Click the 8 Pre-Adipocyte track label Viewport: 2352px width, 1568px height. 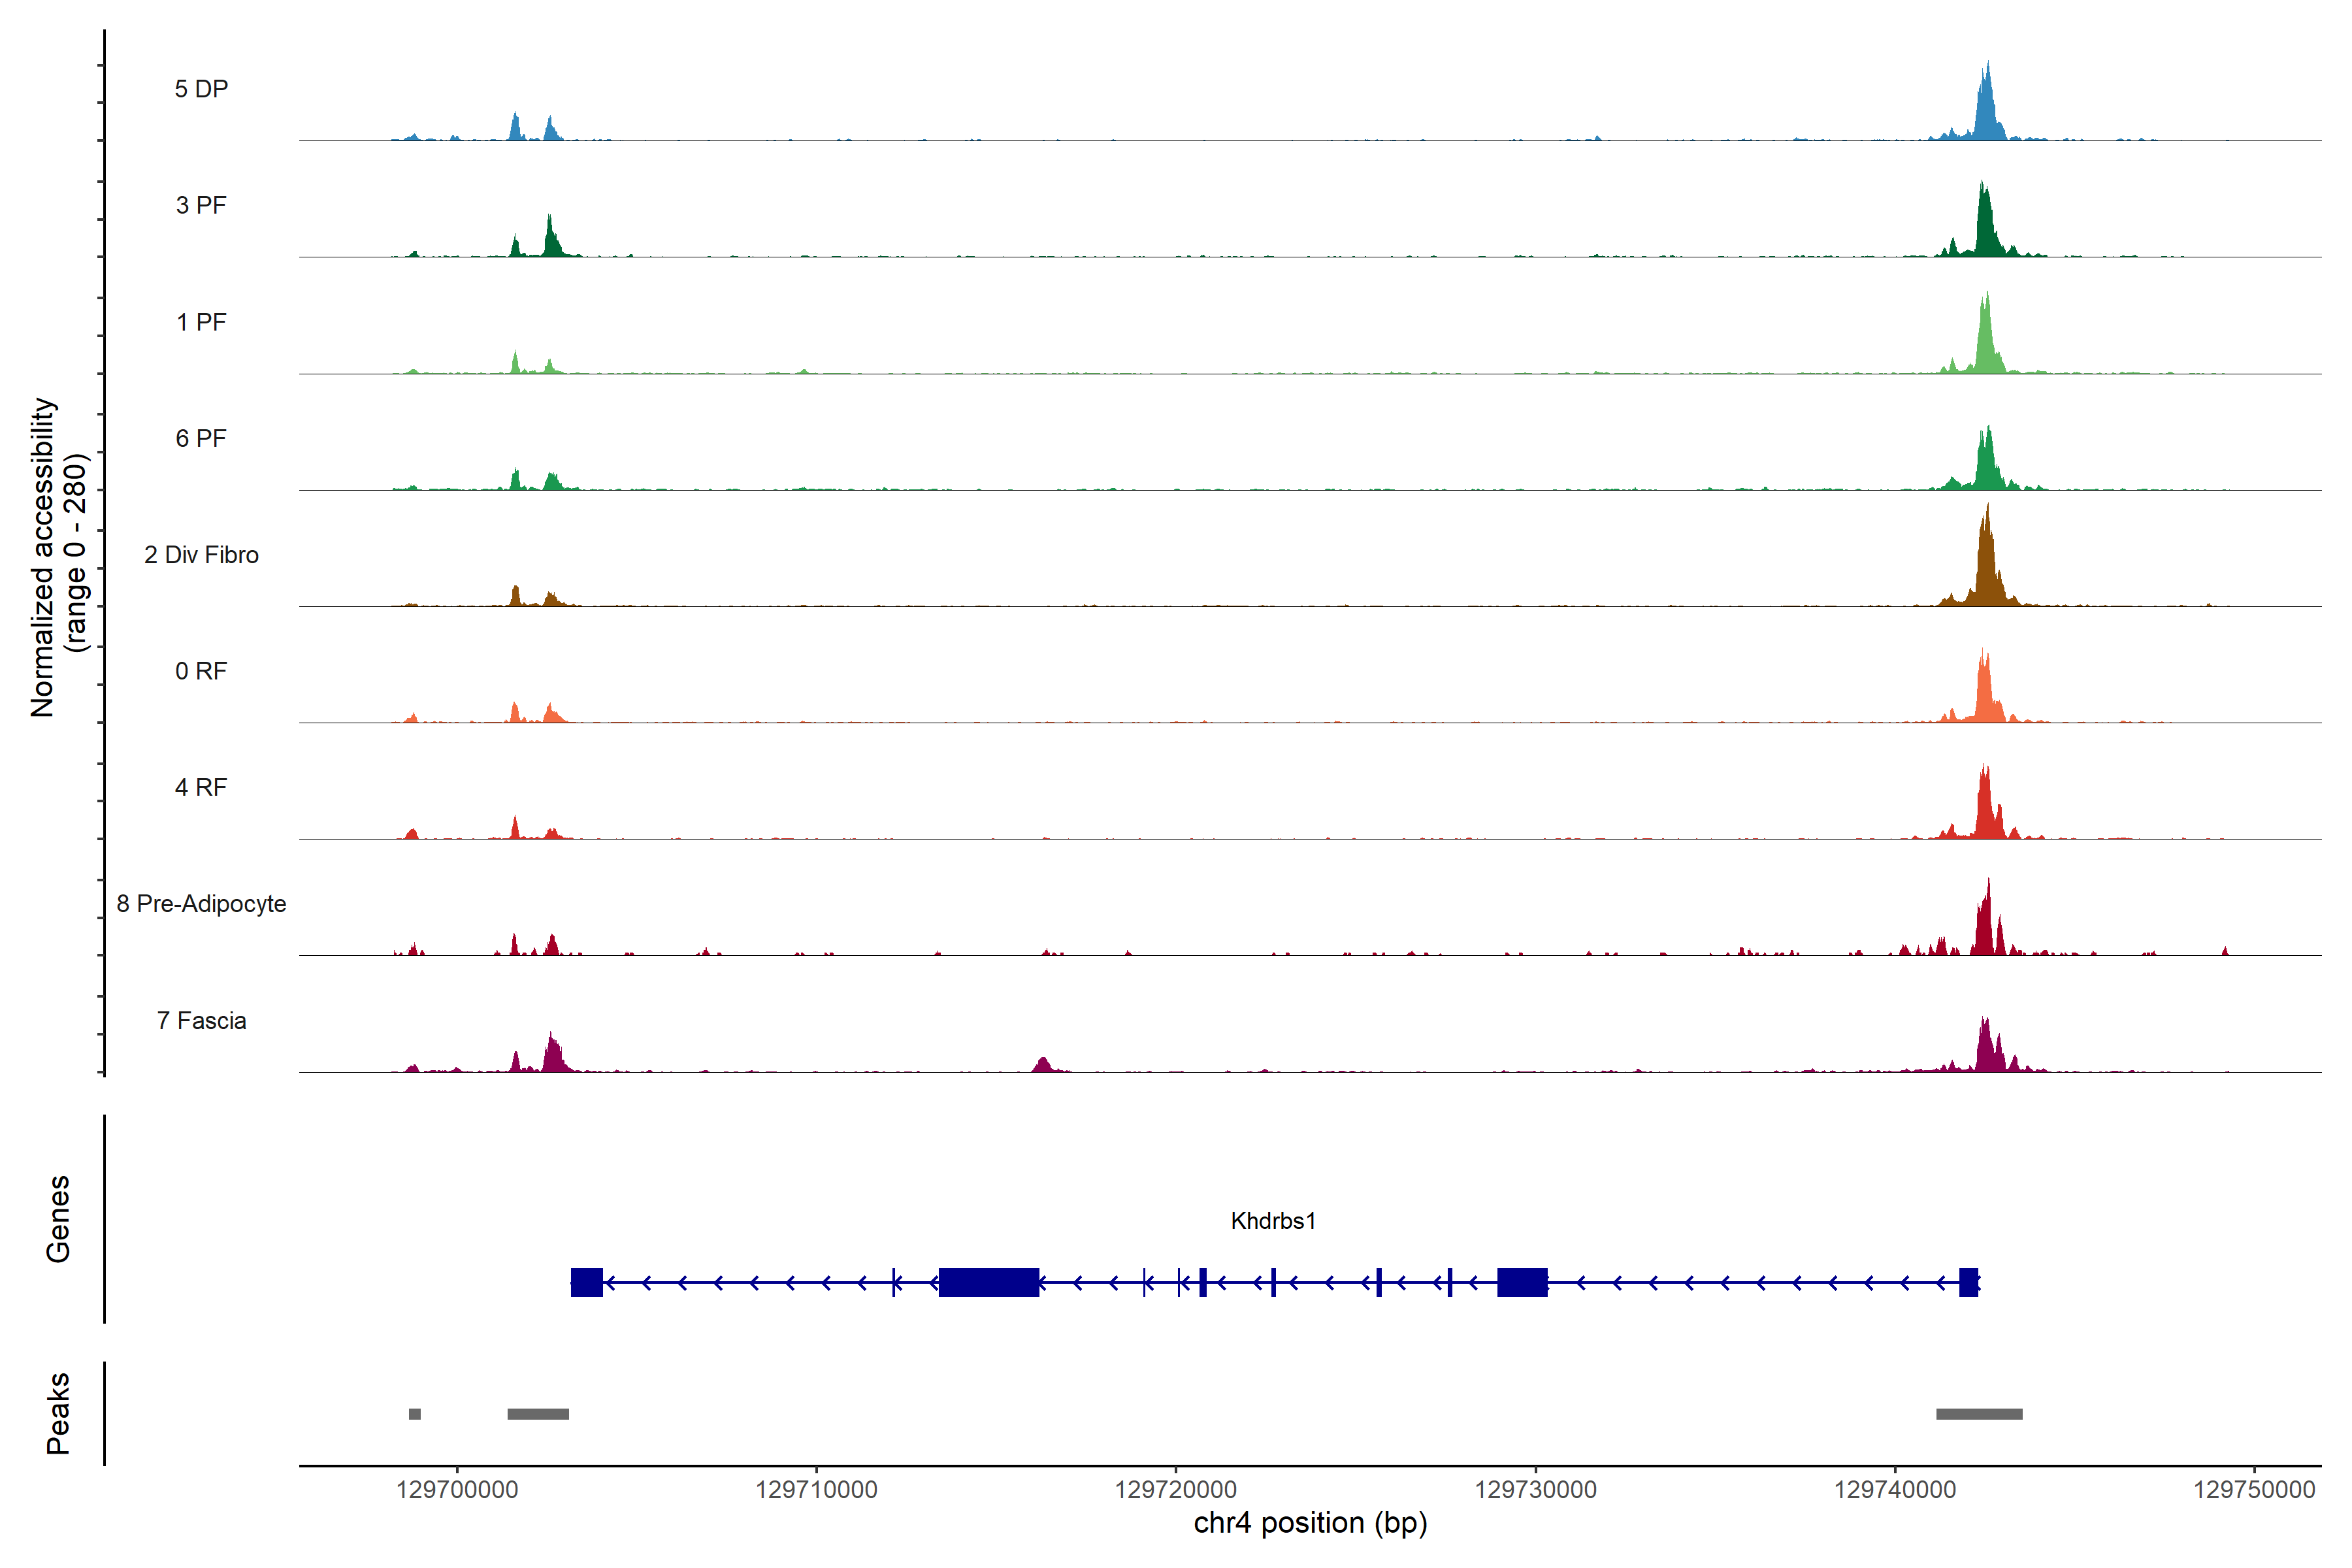click(x=201, y=904)
